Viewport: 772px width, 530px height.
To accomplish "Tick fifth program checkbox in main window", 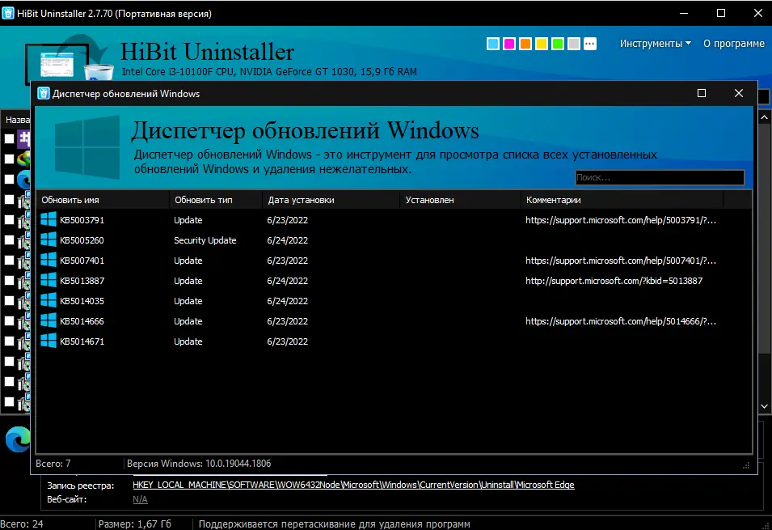I will coord(10,220).
